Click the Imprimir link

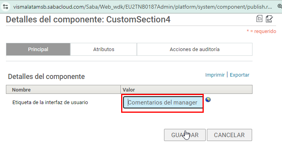click(214, 75)
